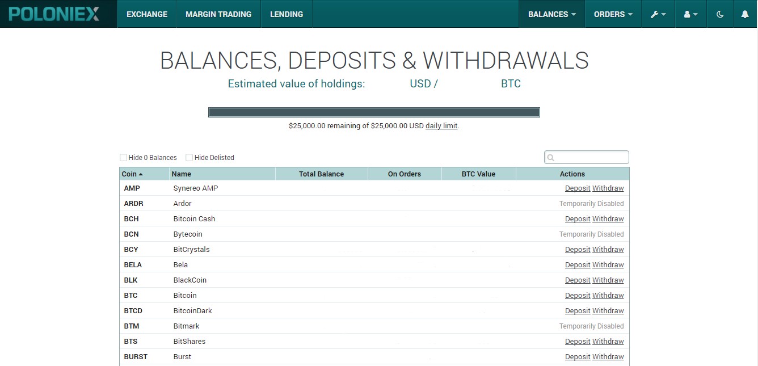Withdraw Bitcoin in BTC row
This screenshot has height=366, width=758.
coord(608,296)
